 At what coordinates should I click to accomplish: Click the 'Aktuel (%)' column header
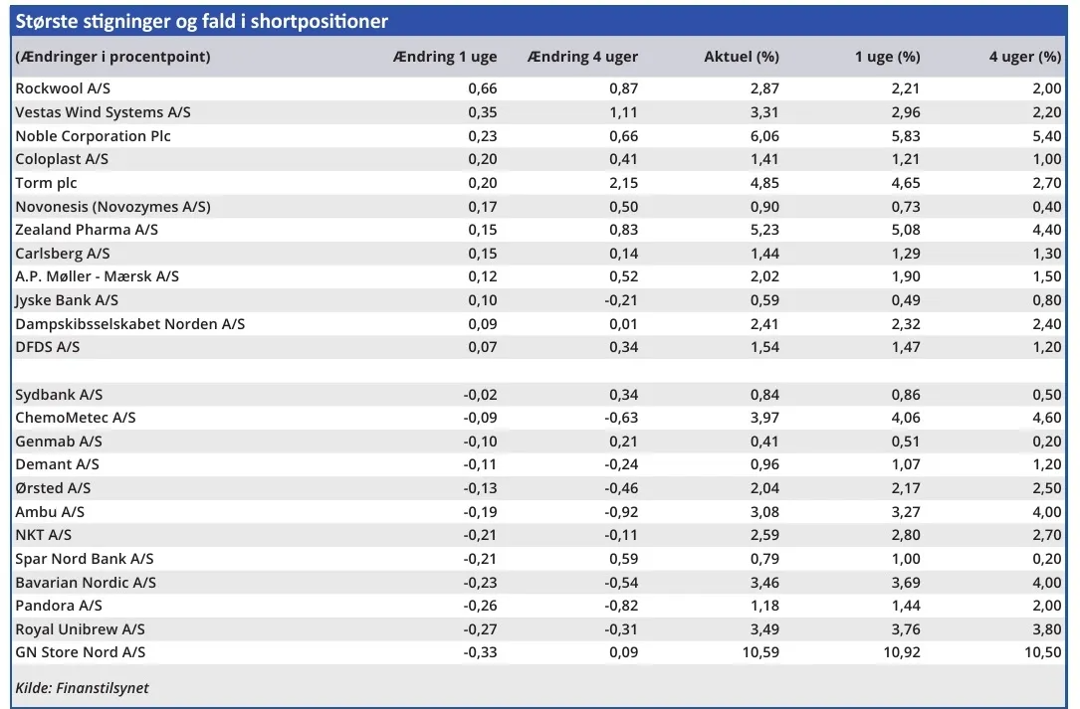[x=741, y=57]
